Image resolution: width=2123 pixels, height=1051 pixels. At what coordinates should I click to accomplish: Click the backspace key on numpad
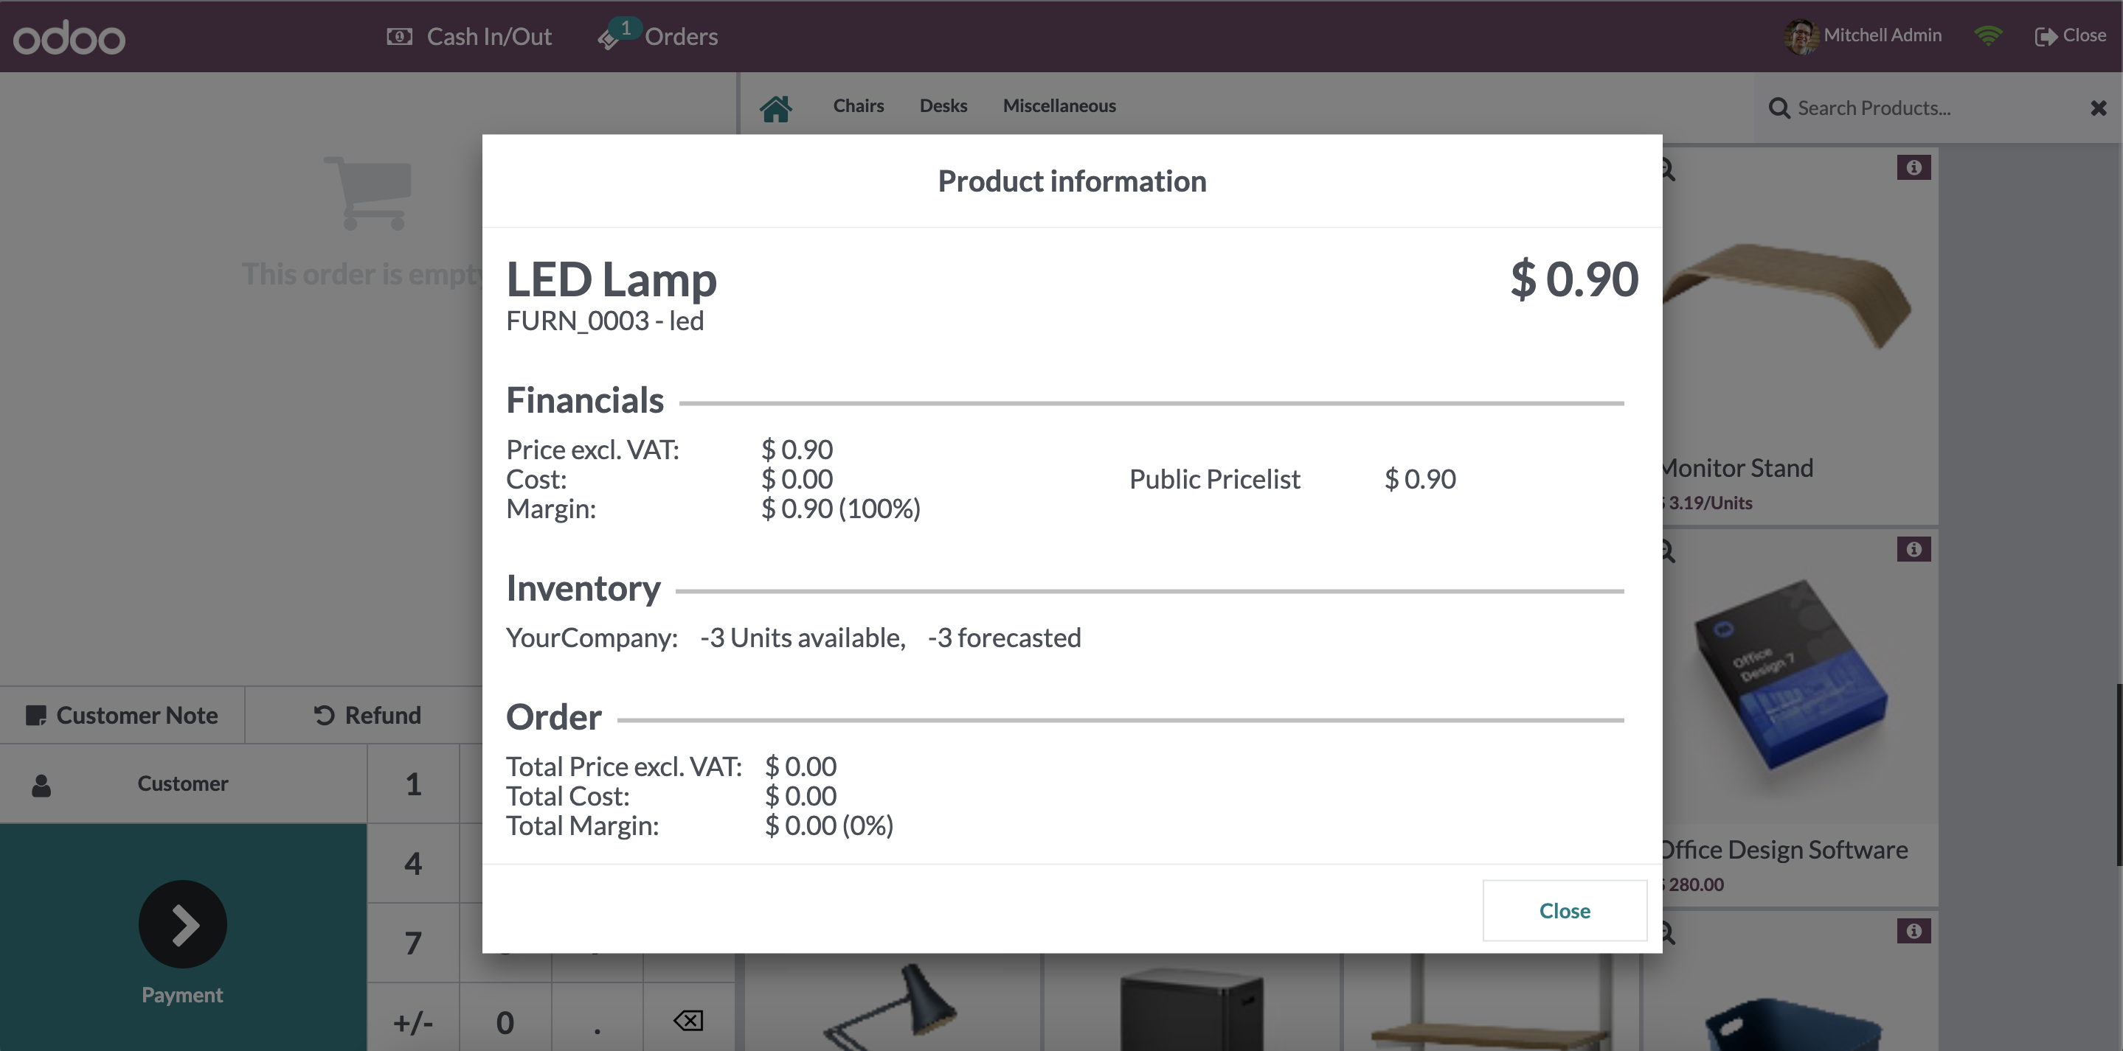(x=688, y=1021)
